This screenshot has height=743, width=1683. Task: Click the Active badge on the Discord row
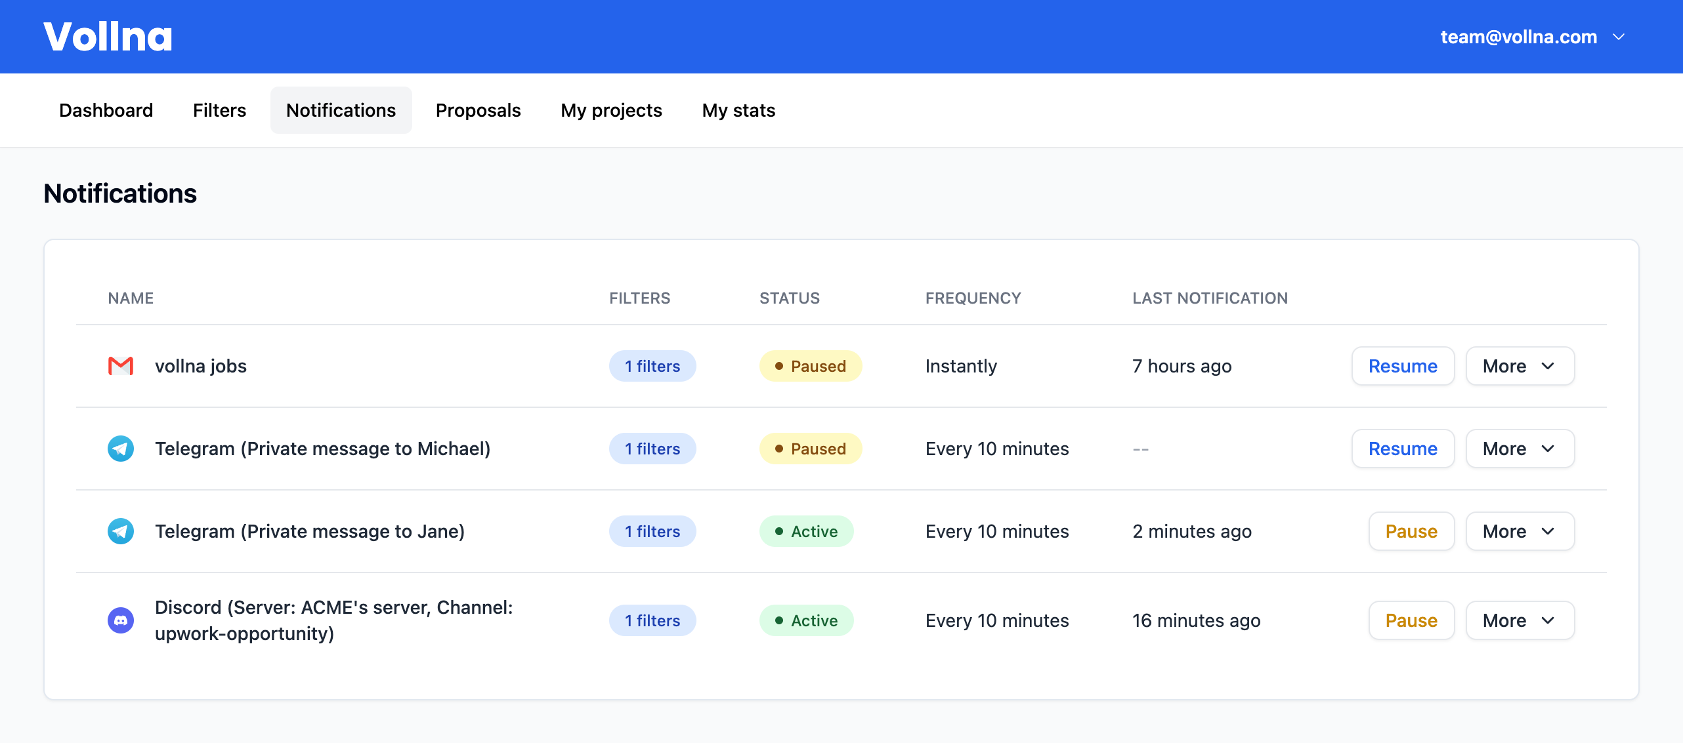point(806,620)
